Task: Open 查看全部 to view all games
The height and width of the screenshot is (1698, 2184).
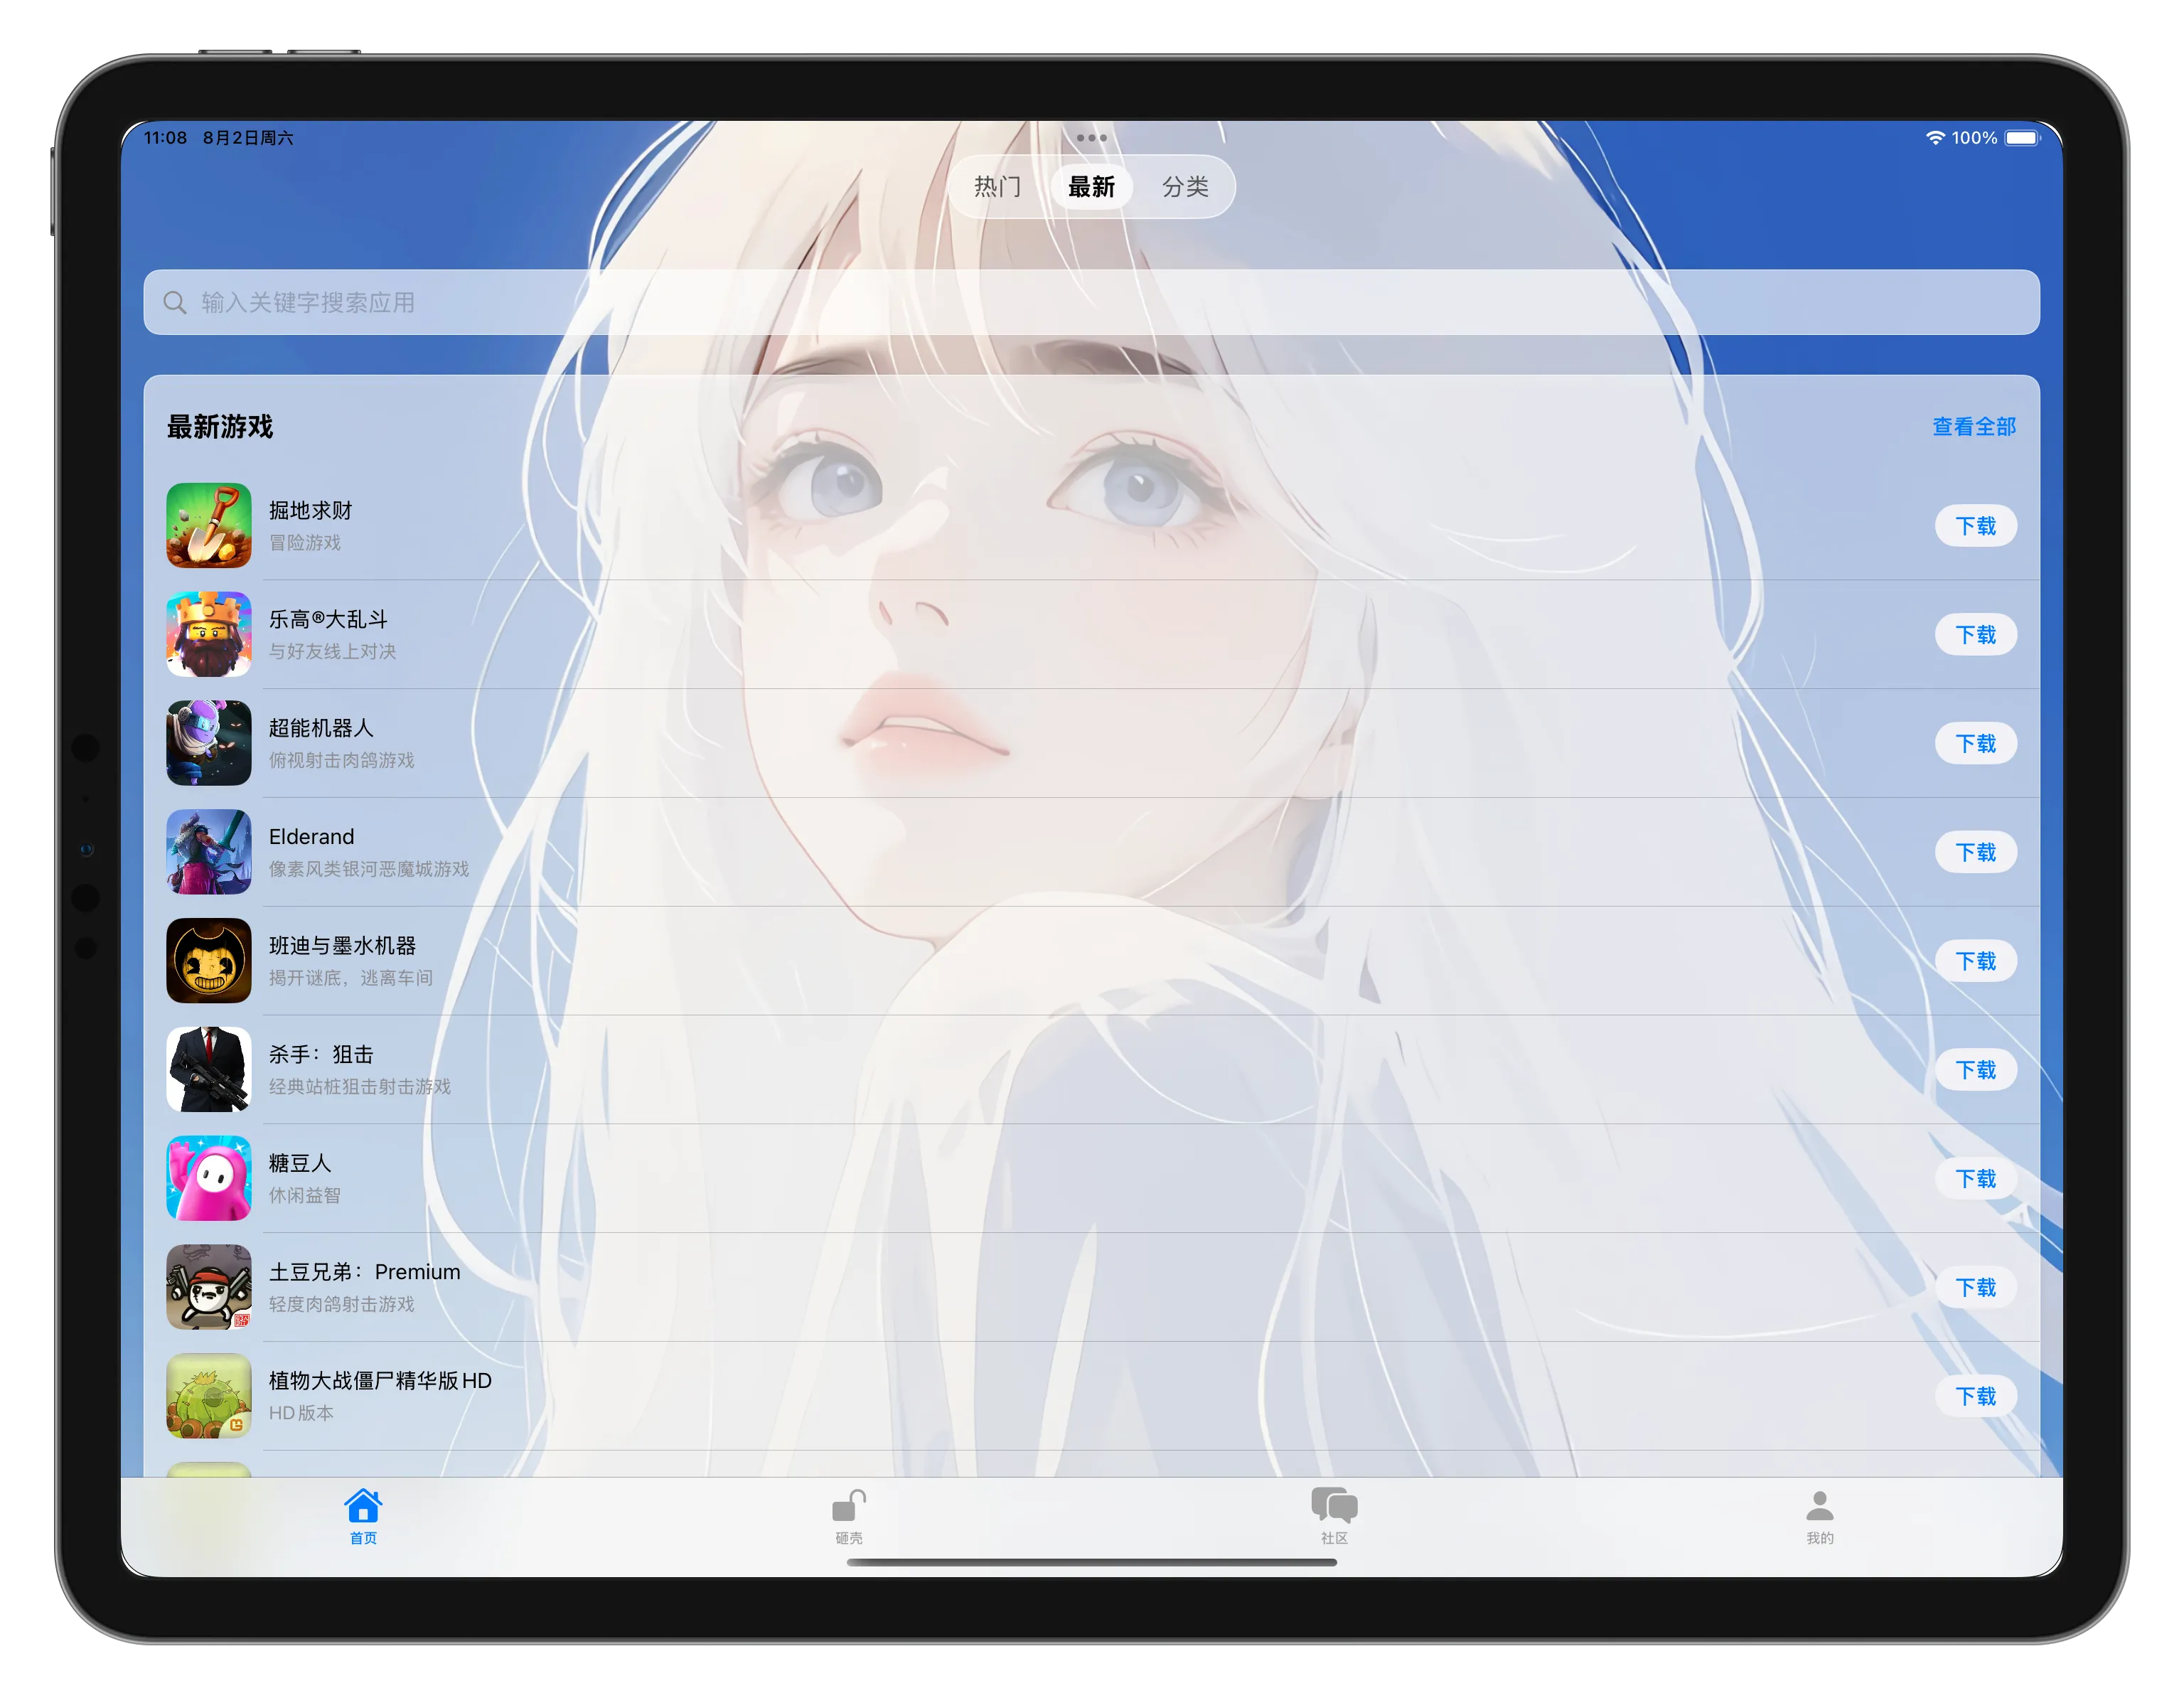Action: click(x=1973, y=427)
